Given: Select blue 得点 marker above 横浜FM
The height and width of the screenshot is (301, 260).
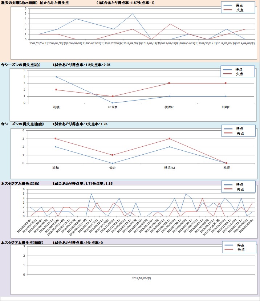Looking at the screenshot, I should tap(169, 147).
